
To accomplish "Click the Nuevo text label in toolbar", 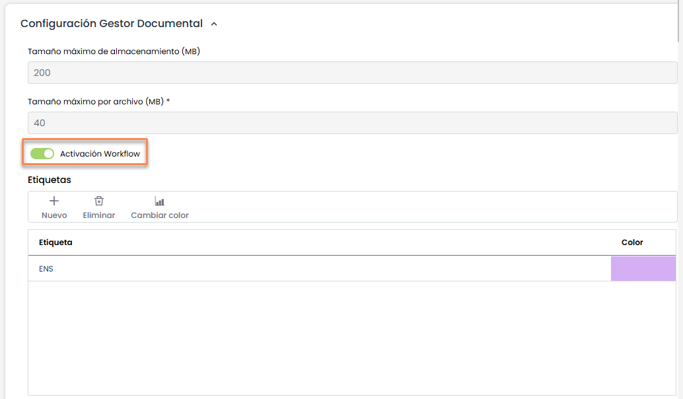I will [x=54, y=215].
